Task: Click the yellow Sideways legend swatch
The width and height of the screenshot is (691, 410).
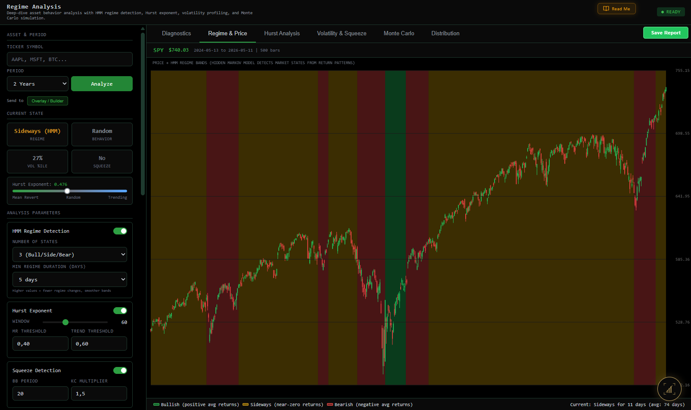Action: tap(246, 404)
